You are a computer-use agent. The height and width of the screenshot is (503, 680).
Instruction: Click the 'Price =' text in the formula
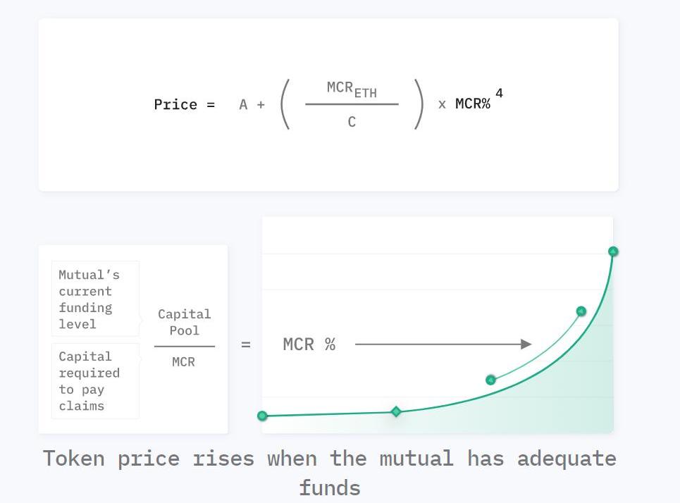coord(184,105)
